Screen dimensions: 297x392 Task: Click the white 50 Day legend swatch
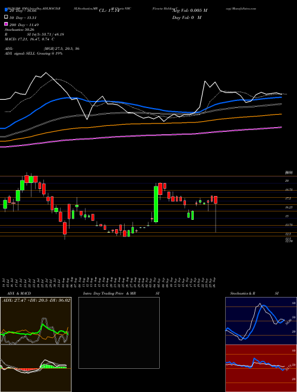(6, 17)
